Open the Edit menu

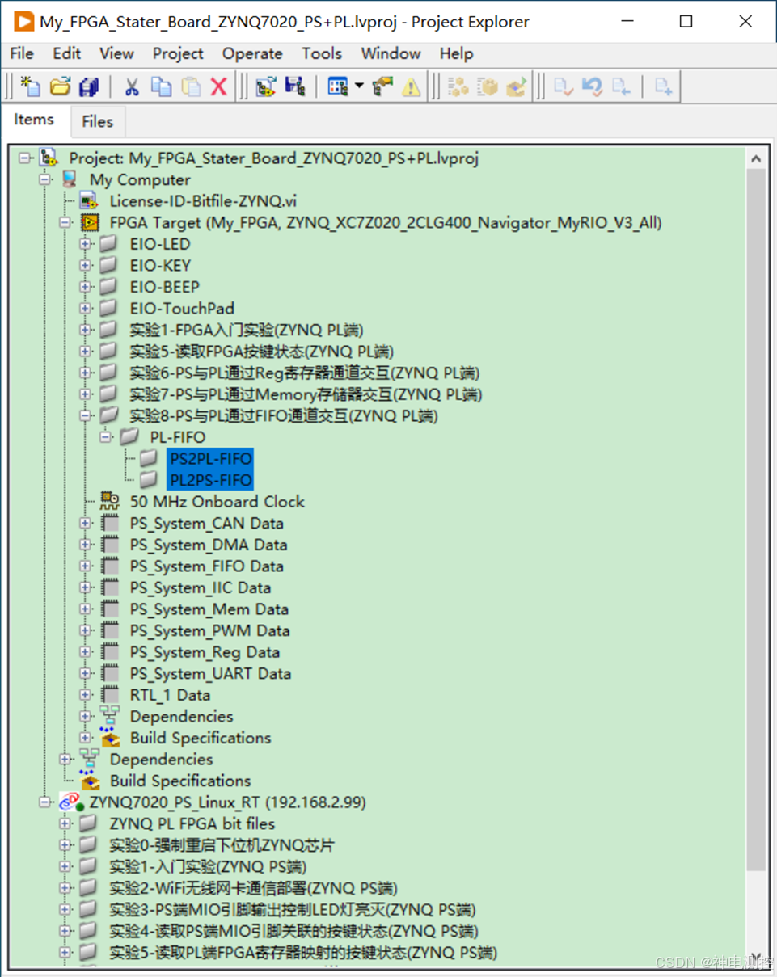[x=66, y=53]
